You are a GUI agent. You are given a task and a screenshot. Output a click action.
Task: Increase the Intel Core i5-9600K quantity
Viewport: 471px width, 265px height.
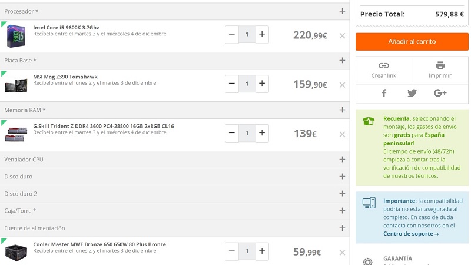click(x=262, y=35)
